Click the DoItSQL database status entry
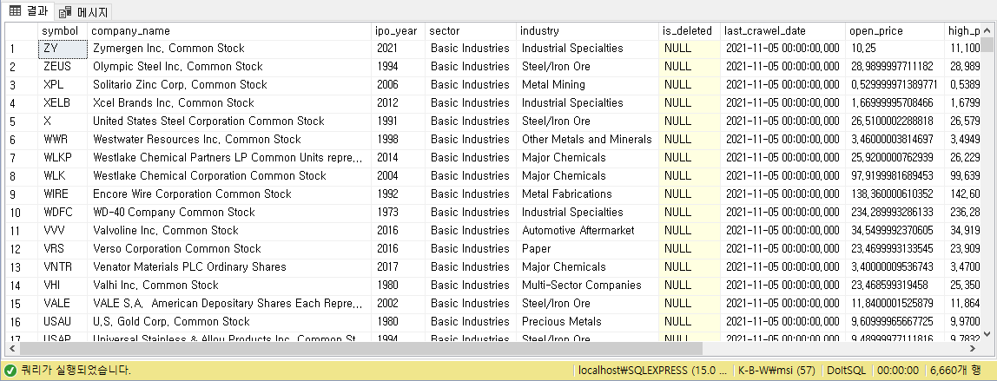 (847, 371)
